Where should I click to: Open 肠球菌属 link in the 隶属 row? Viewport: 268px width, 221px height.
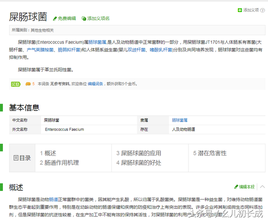pyautogui.click(x=180, y=120)
